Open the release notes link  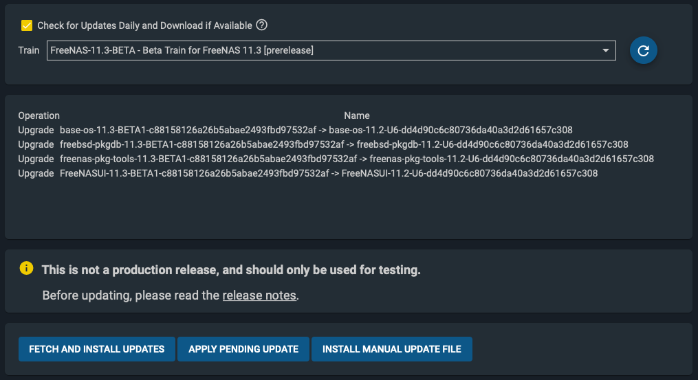pyautogui.click(x=259, y=296)
